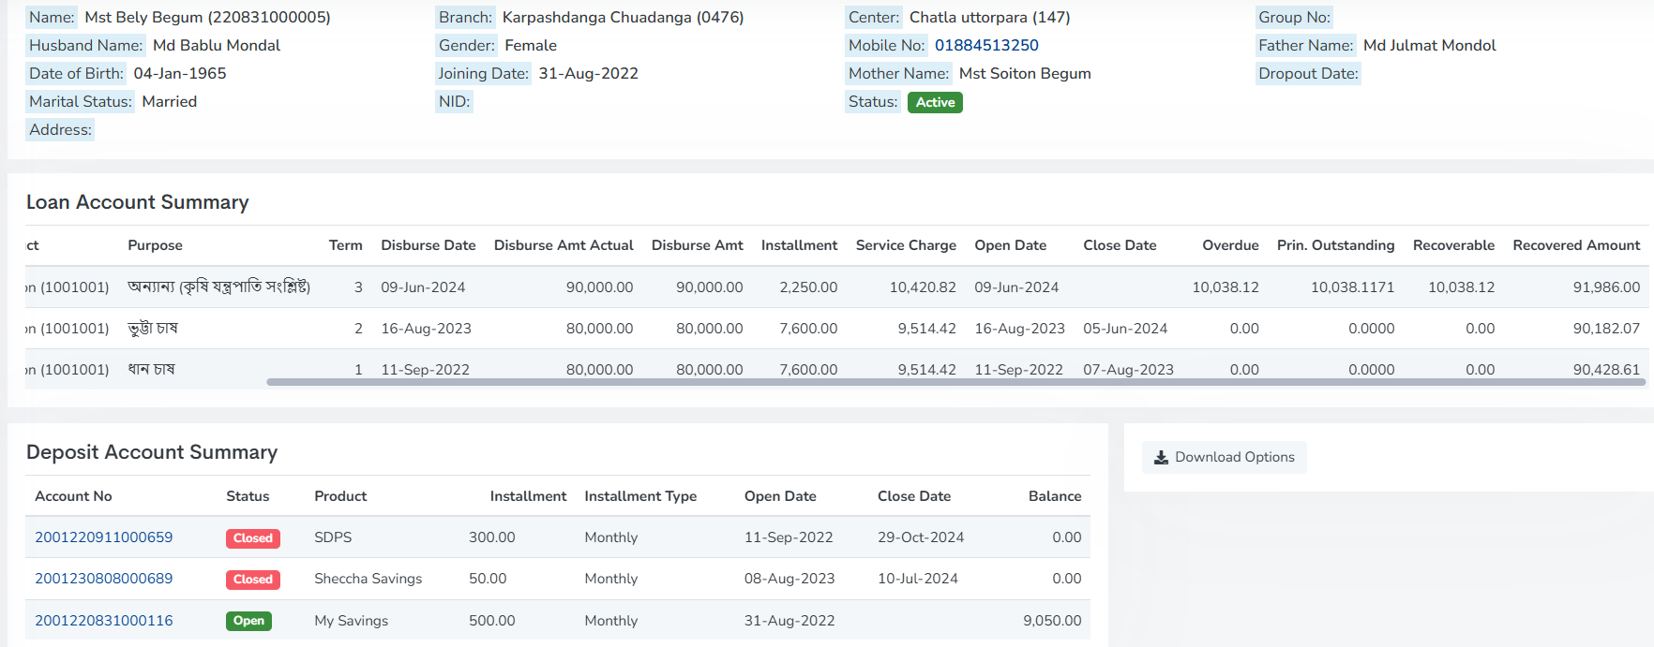1654x647 pixels.
Task: Click the My Savings product cell
Action: [x=351, y=621]
